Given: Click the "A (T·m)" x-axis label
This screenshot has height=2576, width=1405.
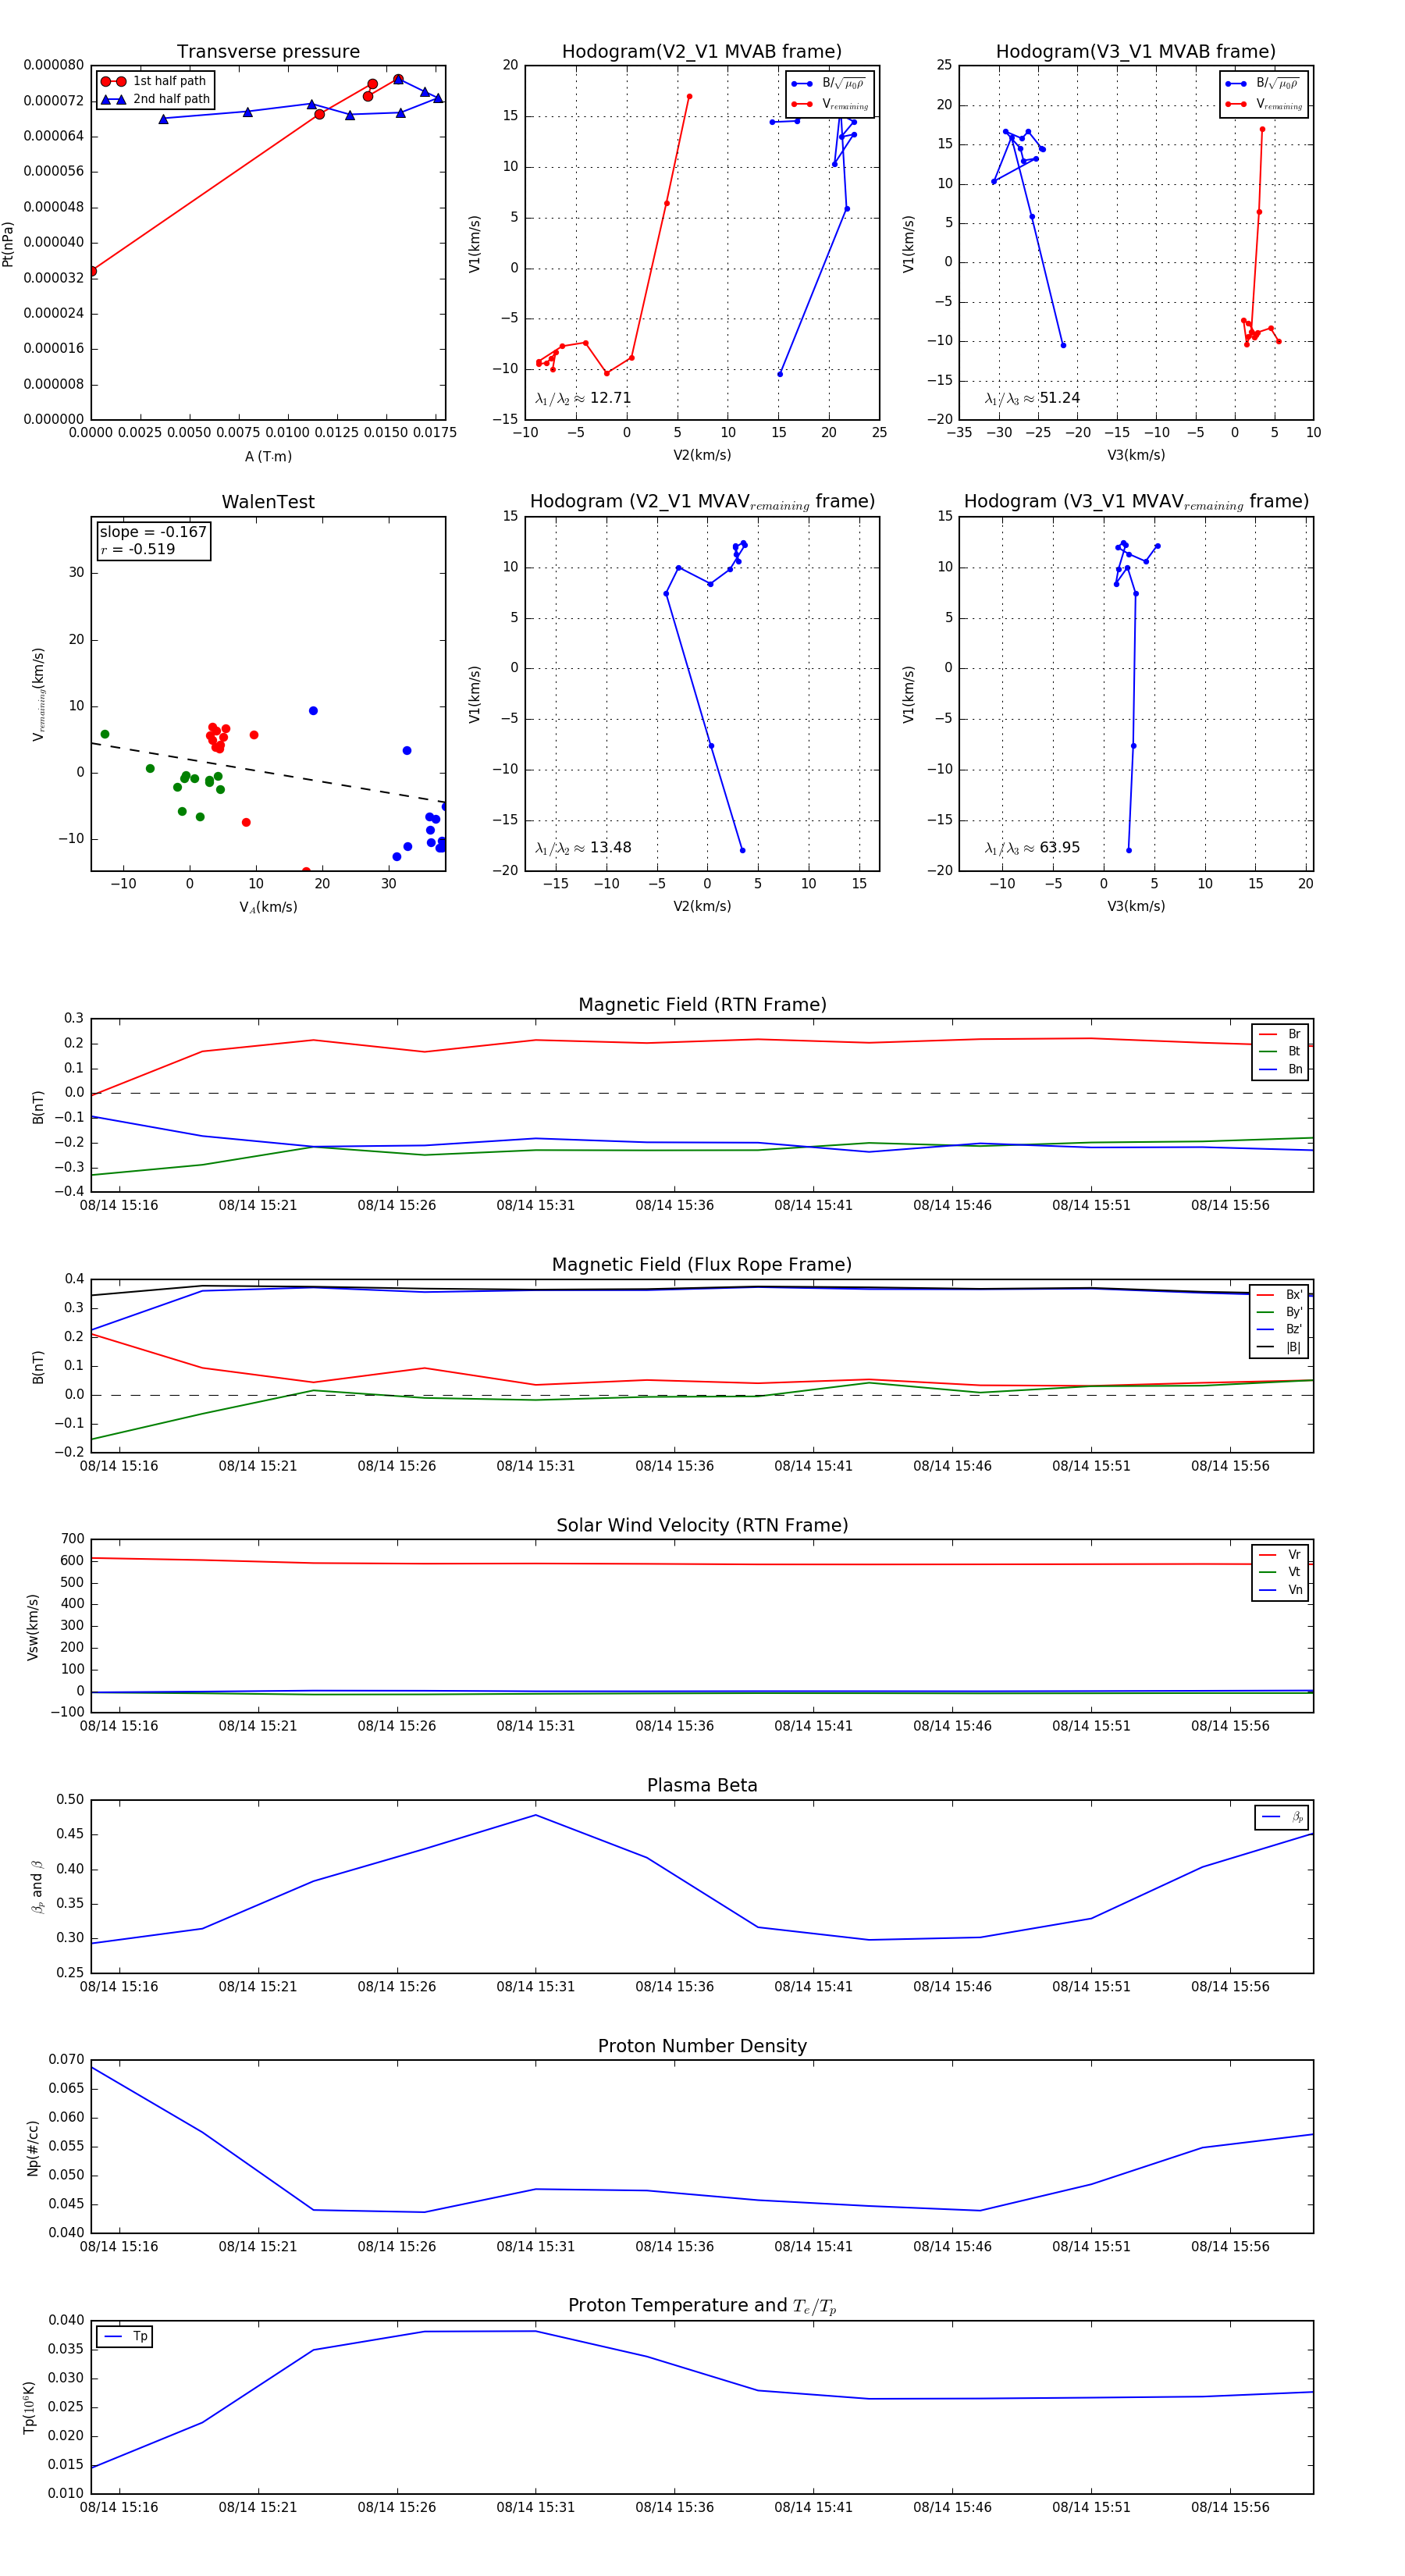Looking at the screenshot, I should coord(268,457).
